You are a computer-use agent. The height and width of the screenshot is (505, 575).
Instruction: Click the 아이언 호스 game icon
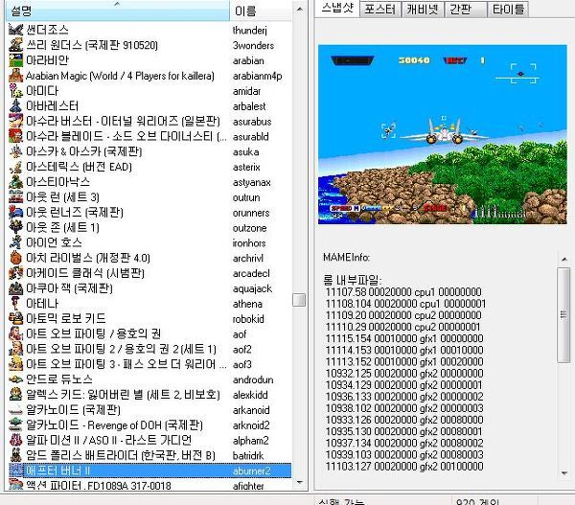15,242
